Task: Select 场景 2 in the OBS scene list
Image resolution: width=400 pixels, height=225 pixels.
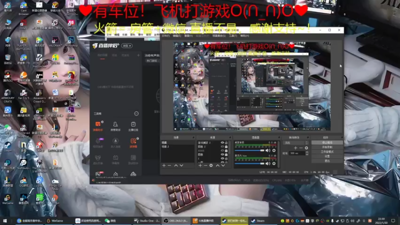Action: tap(177, 146)
